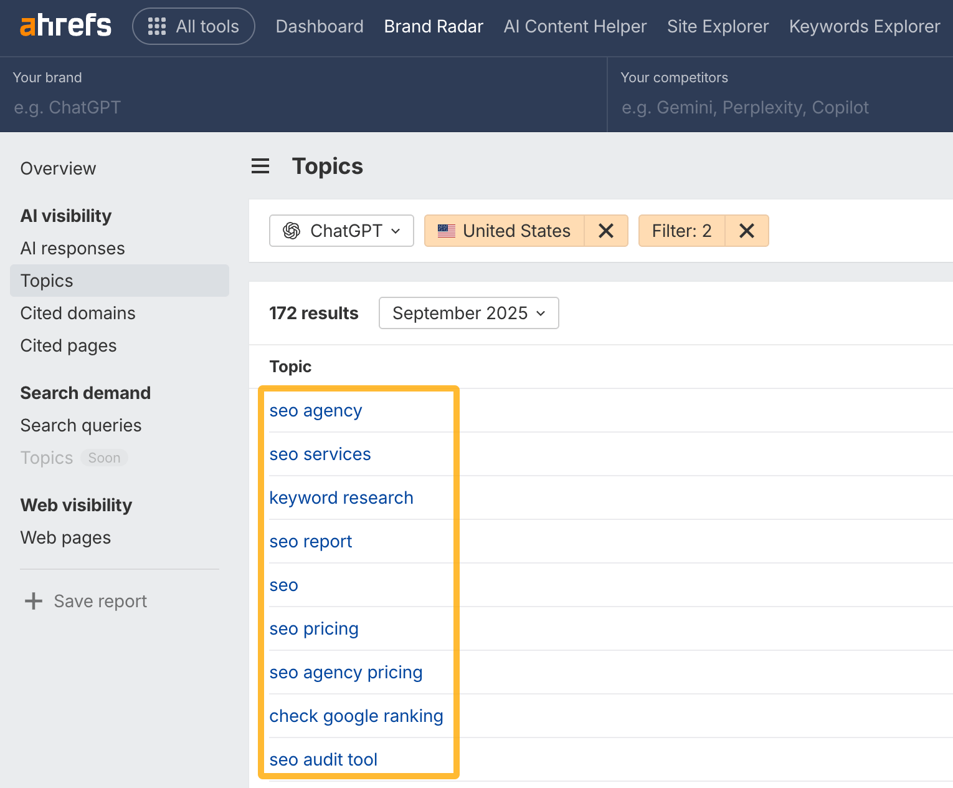Switch to the Brand Radar tab
Image resolution: width=953 pixels, height=788 pixels.
pyautogui.click(x=434, y=26)
